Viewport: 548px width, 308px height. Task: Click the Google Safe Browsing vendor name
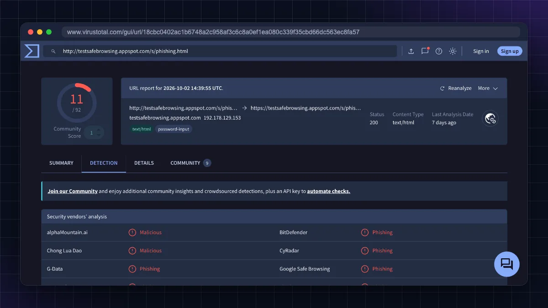click(x=305, y=269)
